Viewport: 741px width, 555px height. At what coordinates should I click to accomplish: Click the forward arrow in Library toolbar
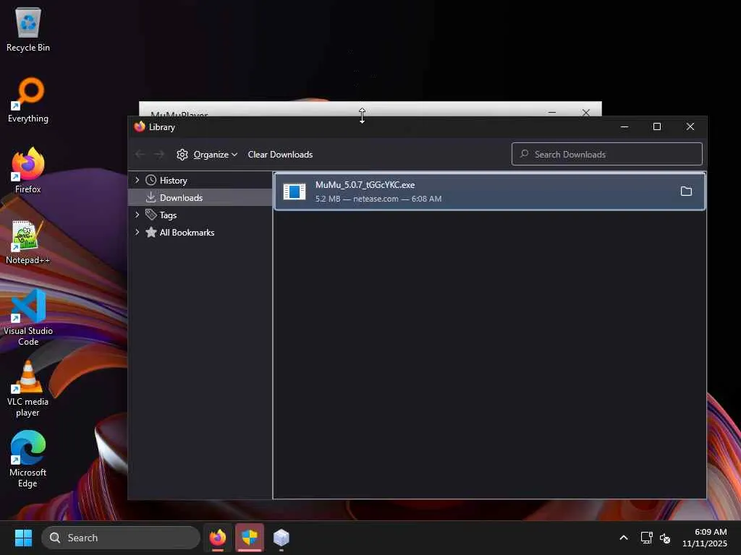tap(159, 155)
